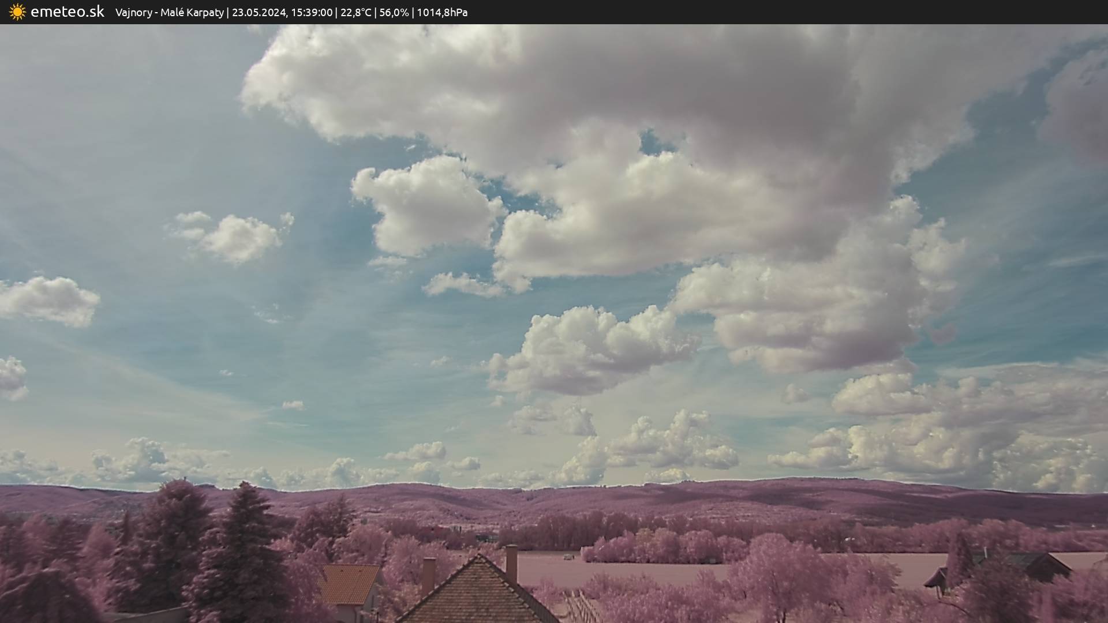
Task: Click the orange tiled roof on left
Action: [348, 583]
